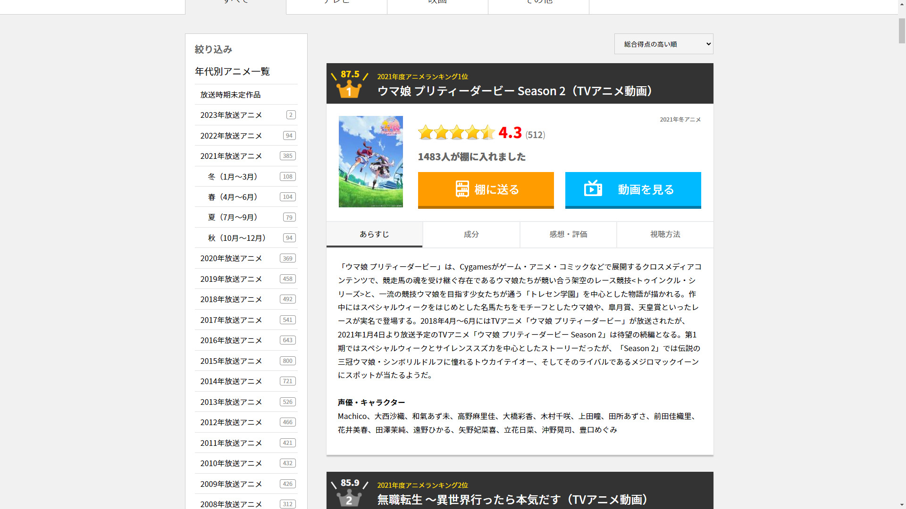The image size is (906, 509).
Task: Click the star rating icons
Action: click(456, 133)
